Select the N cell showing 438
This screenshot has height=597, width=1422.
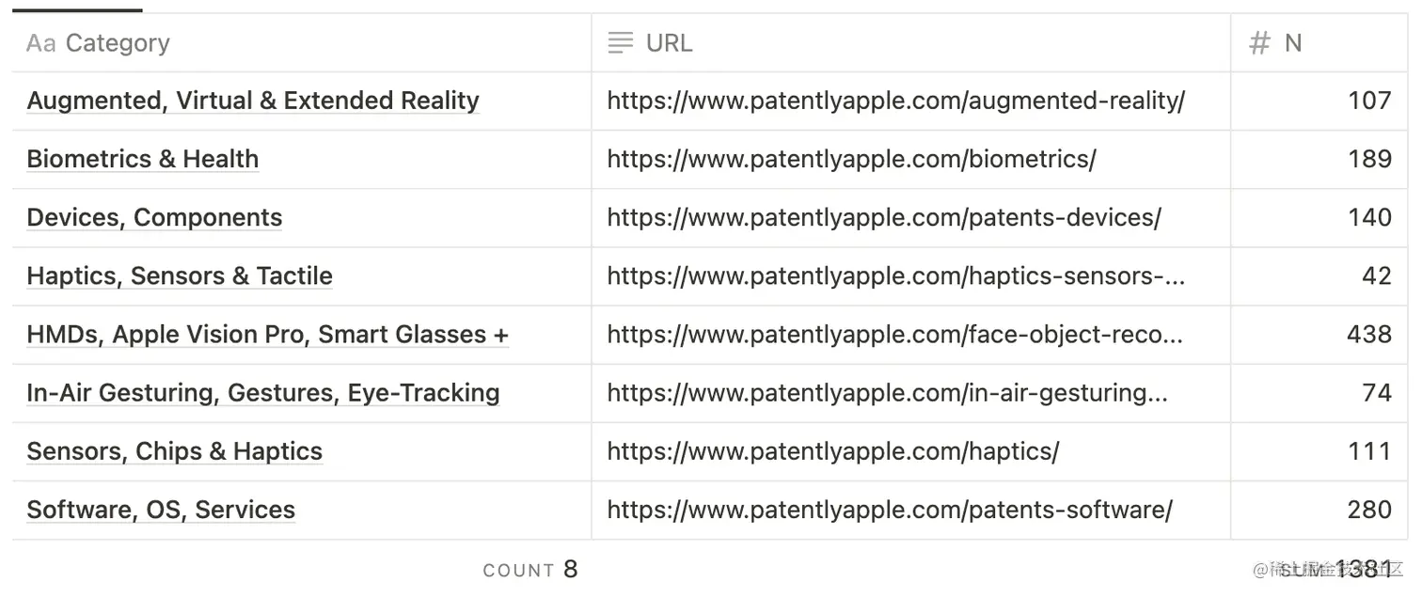pyautogui.click(x=1367, y=334)
